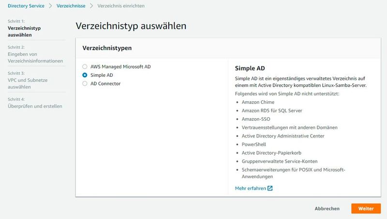Click the Amazon RDS für SQL Server entry
Image resolution: width=387 pixels, height=219 pixels.
tap(272, 110)
